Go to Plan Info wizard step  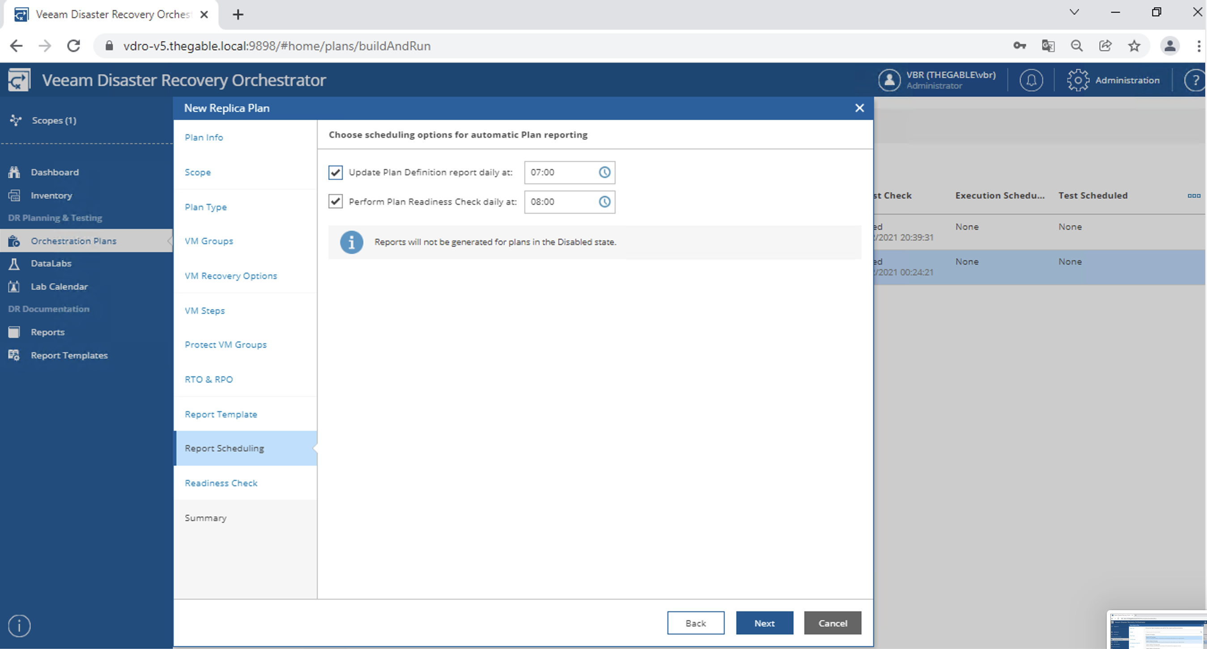tap(204, 137)
